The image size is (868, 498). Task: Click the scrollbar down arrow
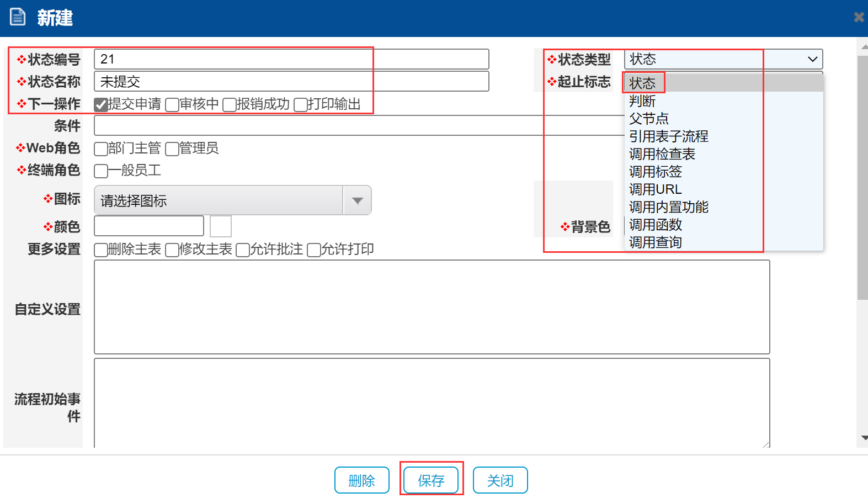coord(864,438)
